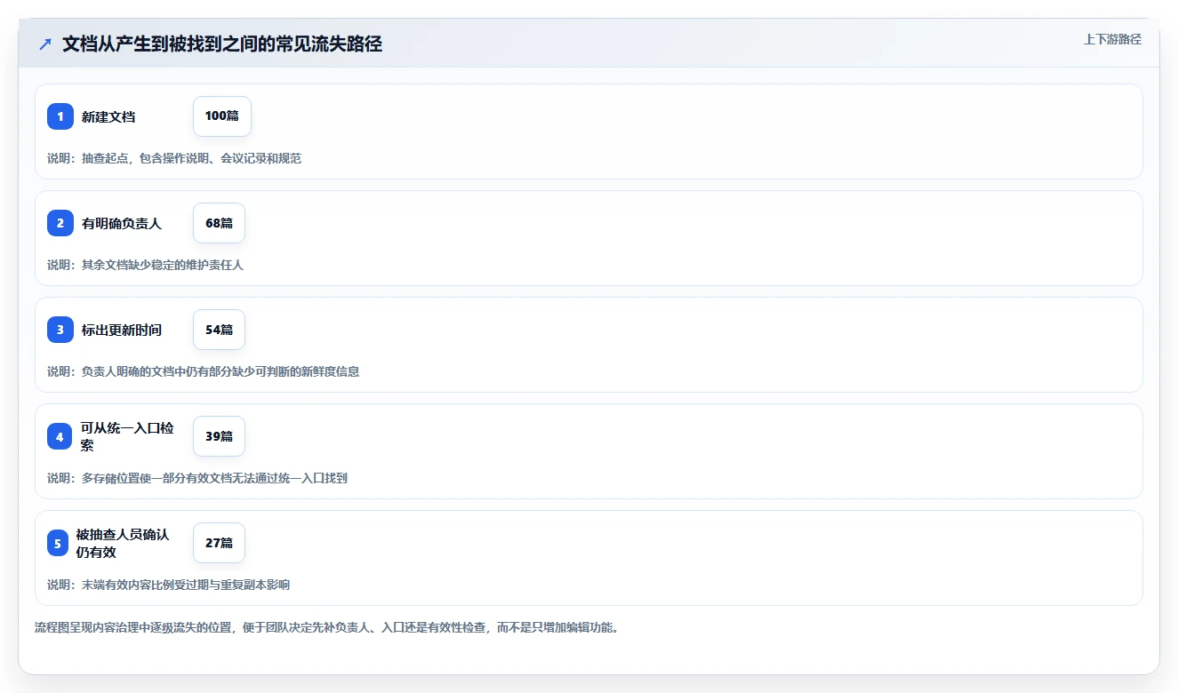The height and width of the screenshot is (693, 1178).
Task: Click the 54篇 count pill
Action: pos(219,330)
